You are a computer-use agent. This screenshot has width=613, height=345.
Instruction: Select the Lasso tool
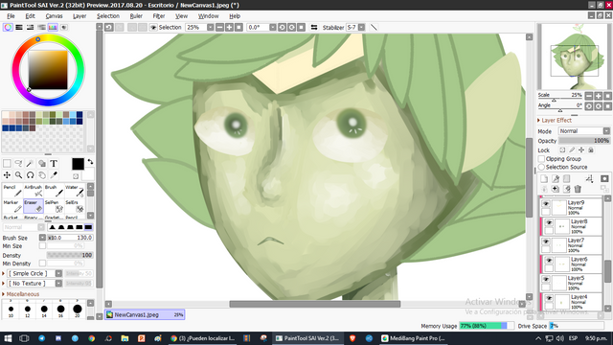(18, 163)
